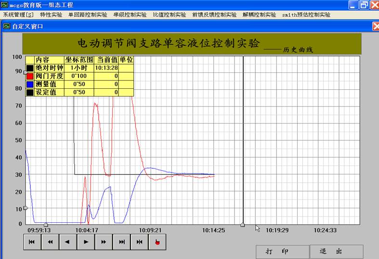Image resolution: width=379 pixels, height=259 pixels.
Task: Click the black 设定值 color swatch
Action: pyautogui.click(x=30, y=92)
